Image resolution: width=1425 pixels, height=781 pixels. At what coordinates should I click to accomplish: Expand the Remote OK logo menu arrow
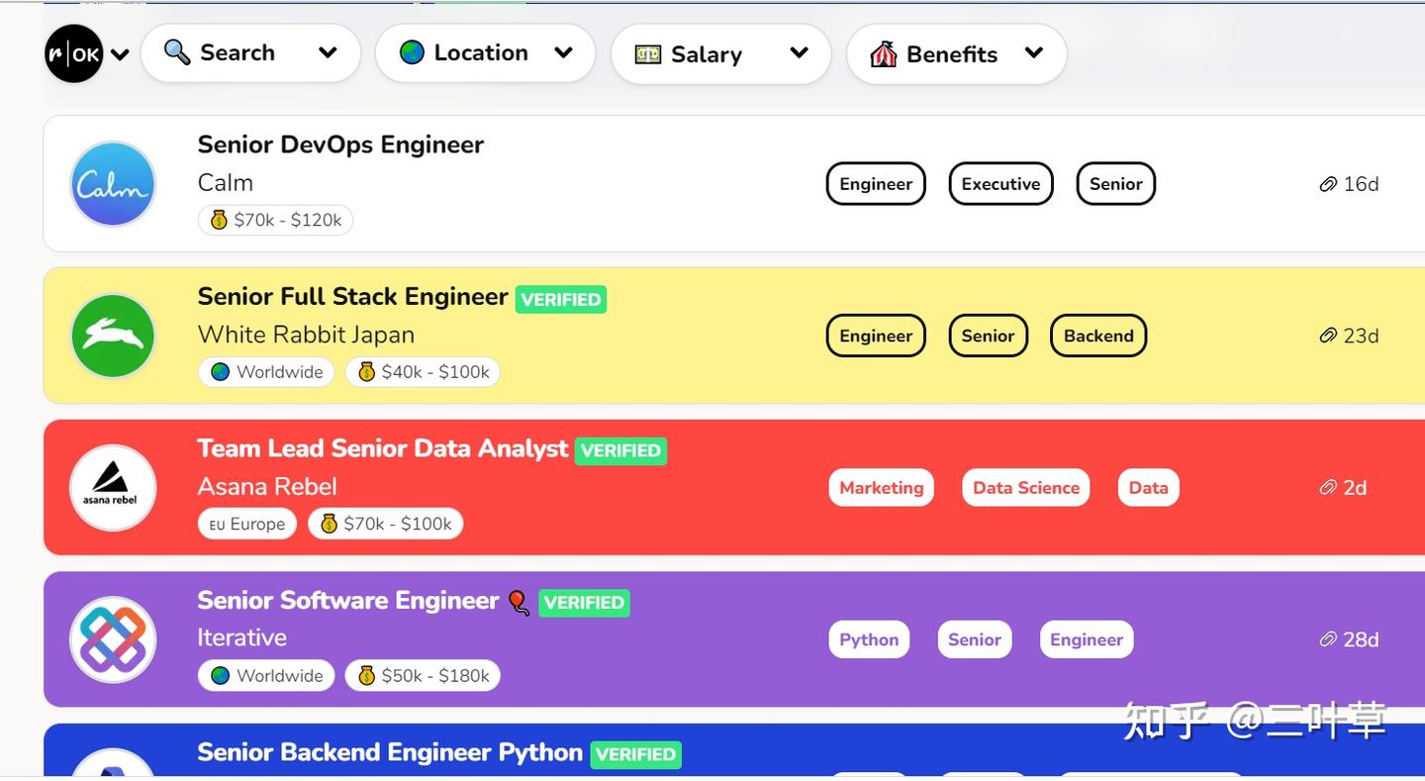[x=120, y=54]
